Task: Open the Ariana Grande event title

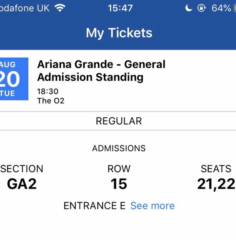Action: coord(101,71)
